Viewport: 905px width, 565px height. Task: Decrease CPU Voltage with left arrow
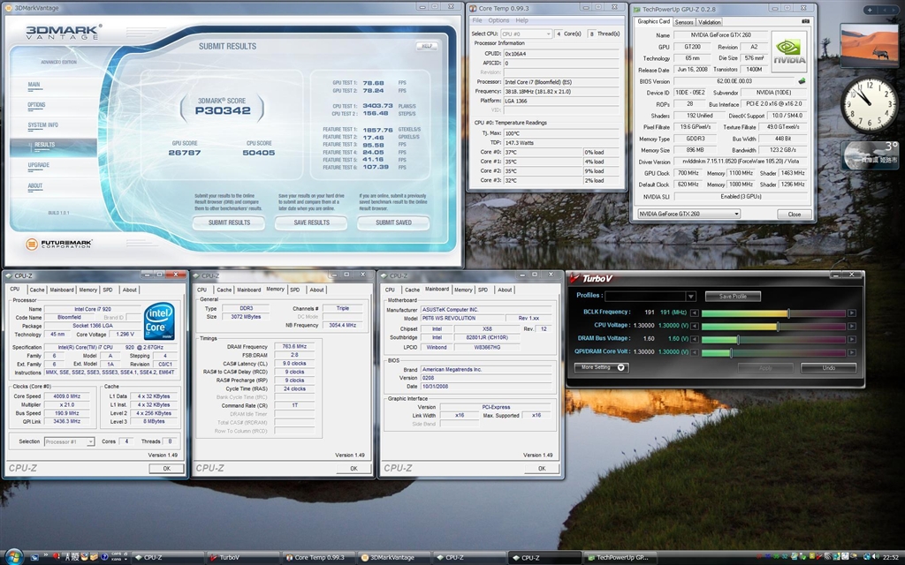pos(695,327)
